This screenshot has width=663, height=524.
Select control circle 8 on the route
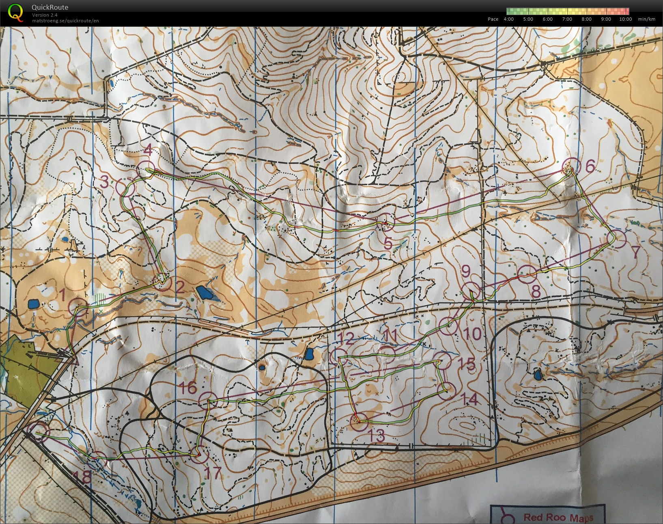[x=527, y=274]
